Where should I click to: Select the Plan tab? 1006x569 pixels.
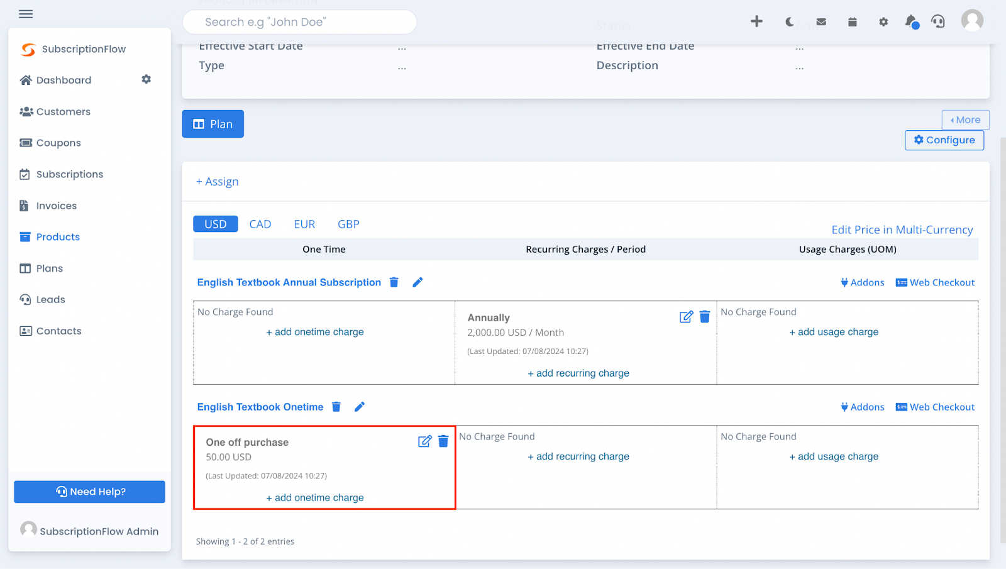[x=213, y=124]
